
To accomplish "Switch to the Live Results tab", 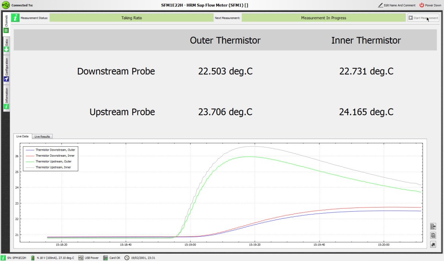I will 42,137.
